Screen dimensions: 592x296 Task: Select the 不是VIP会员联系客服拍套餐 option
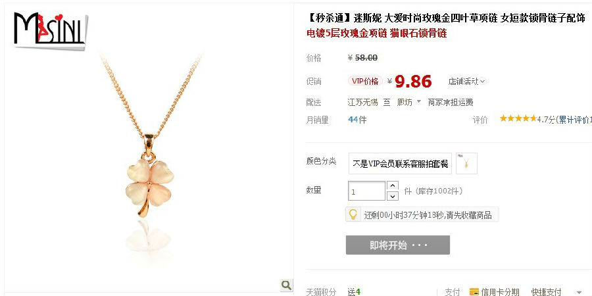(400, 164)
